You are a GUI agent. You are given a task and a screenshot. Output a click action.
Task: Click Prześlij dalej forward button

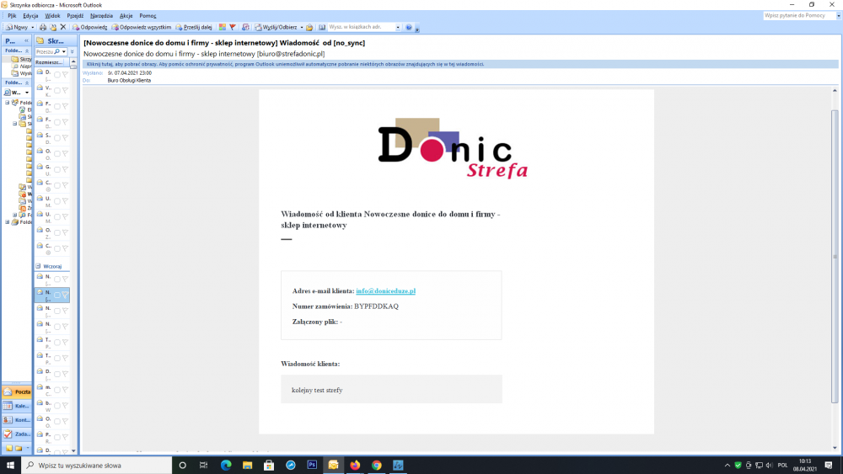tap(194, 27)
